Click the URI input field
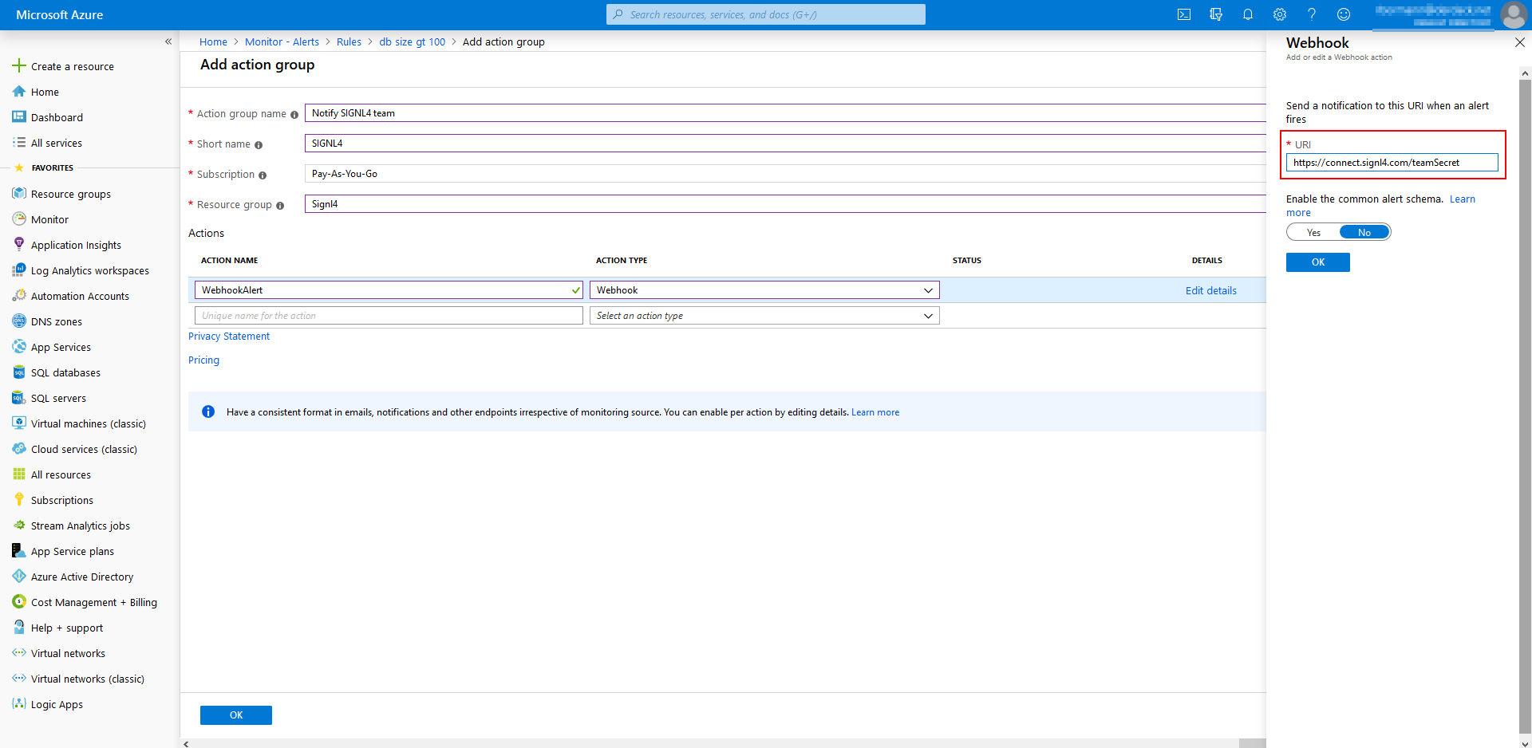1532x748 pixels. click(1392, 163)
